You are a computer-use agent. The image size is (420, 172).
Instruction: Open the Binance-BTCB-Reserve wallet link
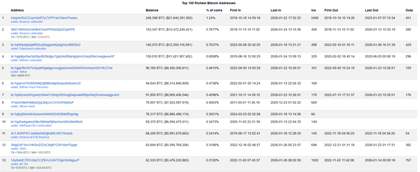click(x=31, y=137)
